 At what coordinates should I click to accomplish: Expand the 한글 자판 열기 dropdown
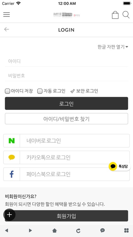click(x=113, y=47)
